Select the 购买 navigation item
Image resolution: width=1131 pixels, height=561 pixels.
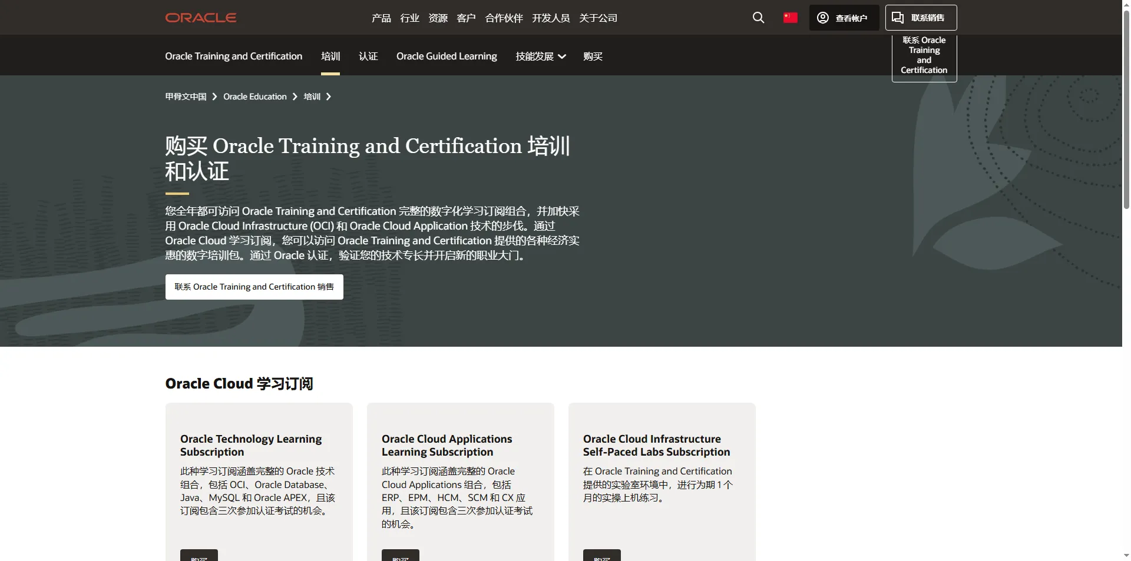tap(592, 56)
